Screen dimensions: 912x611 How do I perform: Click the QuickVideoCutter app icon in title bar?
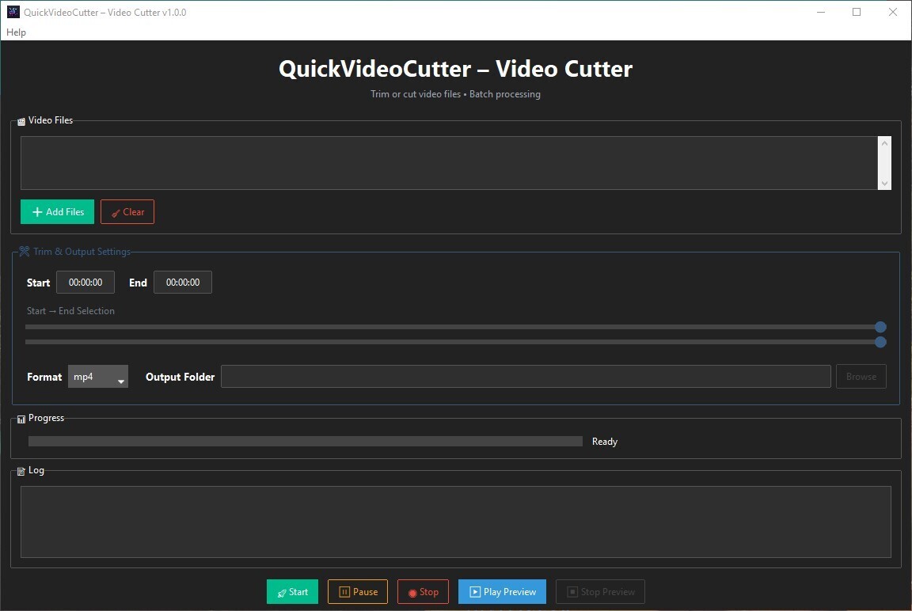pos(13,12)
